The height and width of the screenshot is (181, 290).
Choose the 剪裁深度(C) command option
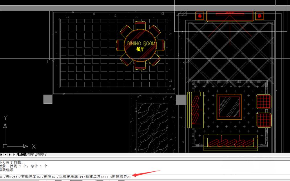coord(31,177)
